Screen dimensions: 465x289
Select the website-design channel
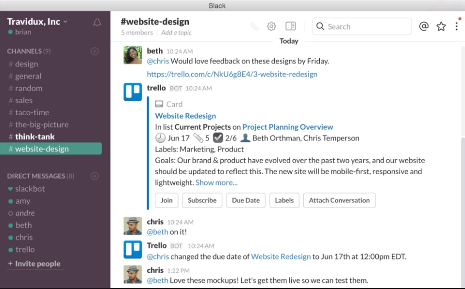click(x=51, y=149)
